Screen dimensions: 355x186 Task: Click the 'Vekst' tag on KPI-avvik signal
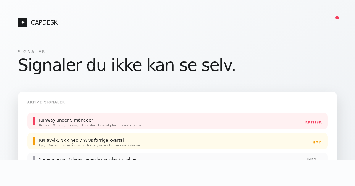tap(54, 145)
